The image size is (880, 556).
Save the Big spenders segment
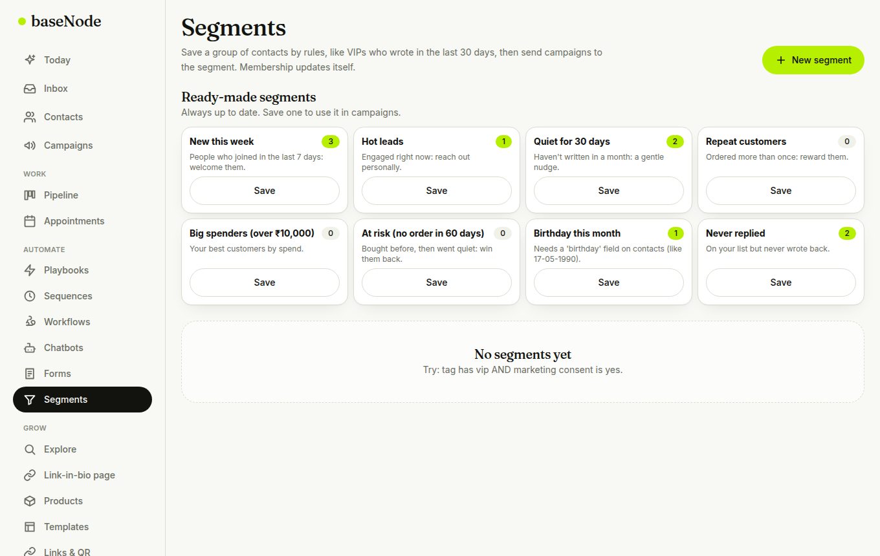tap(265, 283)
